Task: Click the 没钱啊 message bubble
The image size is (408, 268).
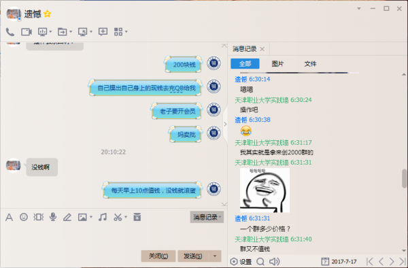Action: (x=42, y=167)
